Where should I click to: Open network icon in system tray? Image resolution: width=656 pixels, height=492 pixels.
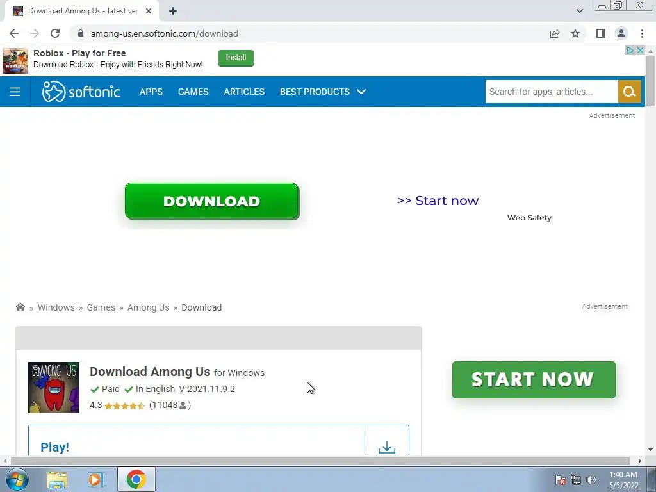(576, 480)
